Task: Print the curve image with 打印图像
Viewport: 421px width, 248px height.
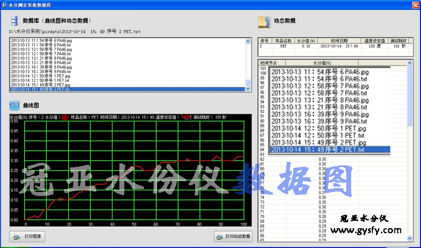Action: pyautogui.click(x=27, y=237)
